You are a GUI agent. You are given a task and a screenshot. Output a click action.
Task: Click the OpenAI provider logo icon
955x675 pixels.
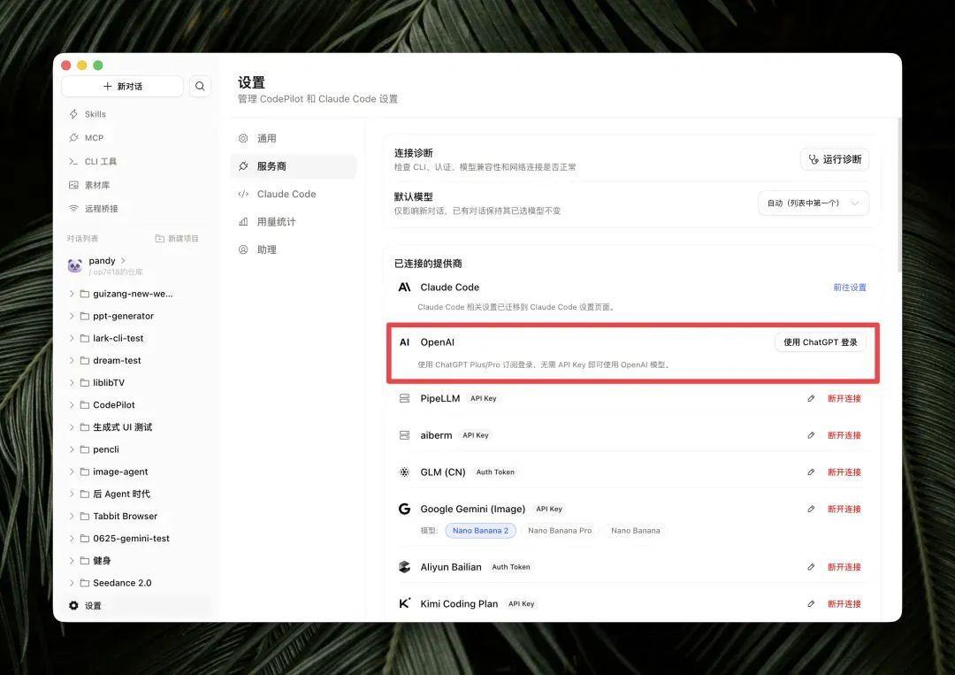(x=404, y=342)
